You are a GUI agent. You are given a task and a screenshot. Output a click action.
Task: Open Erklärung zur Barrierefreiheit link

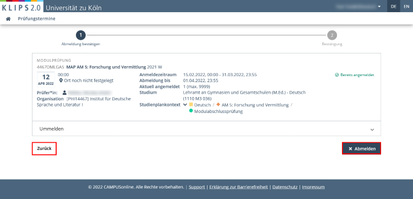pos(238,187)
